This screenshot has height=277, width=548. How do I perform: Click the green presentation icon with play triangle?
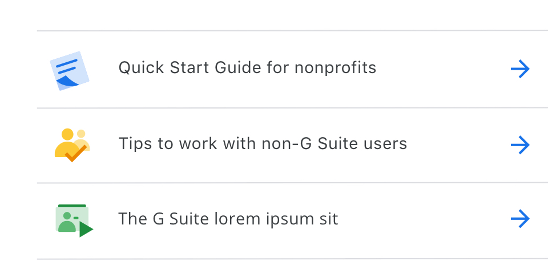(x=74, y=220)
